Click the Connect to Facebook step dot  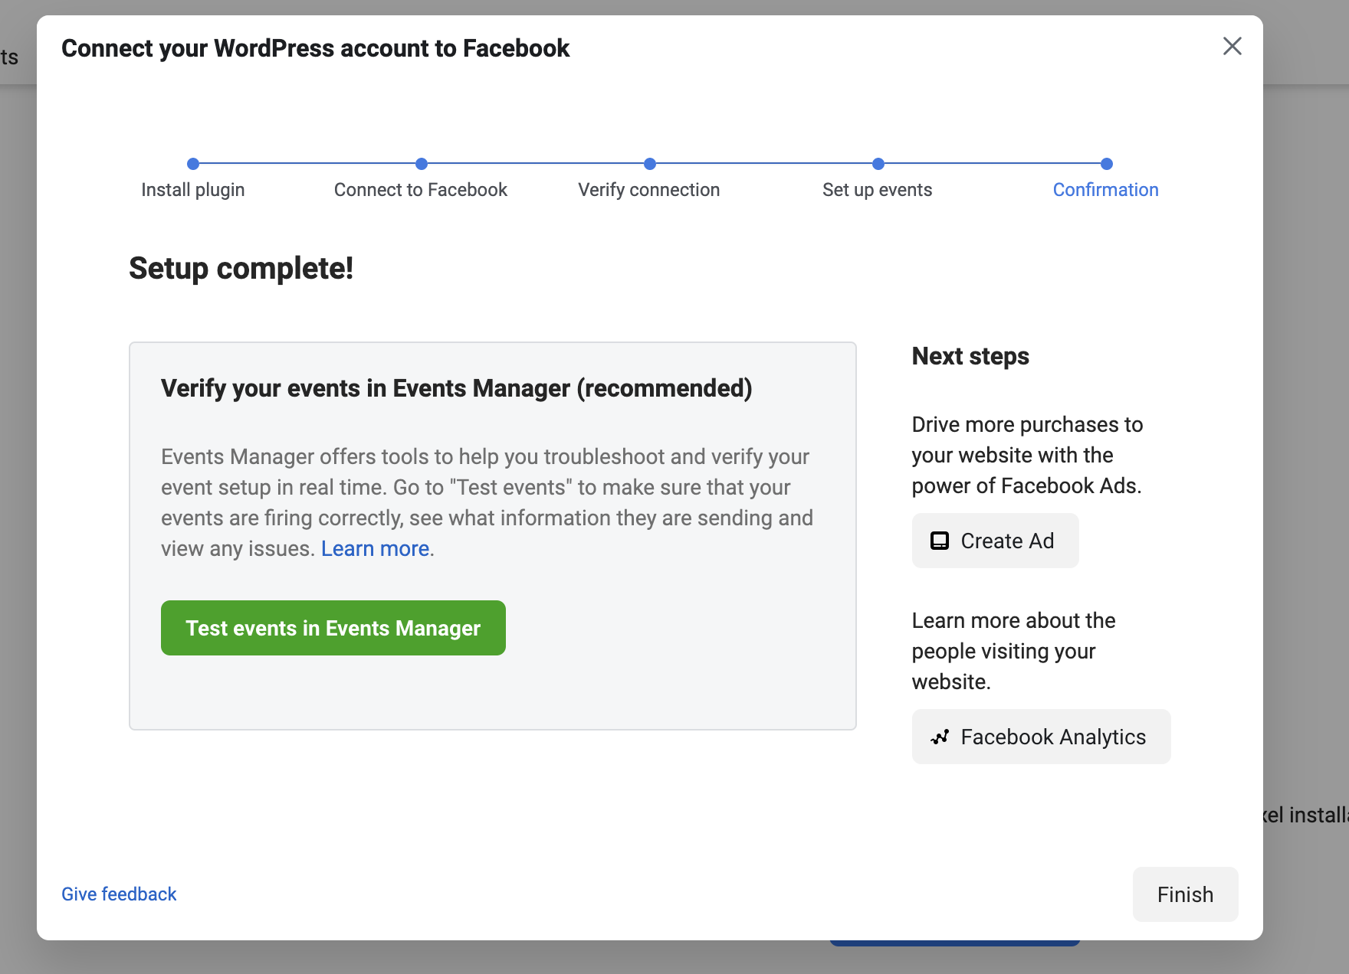pyautogui.click(x=421, y=164)
